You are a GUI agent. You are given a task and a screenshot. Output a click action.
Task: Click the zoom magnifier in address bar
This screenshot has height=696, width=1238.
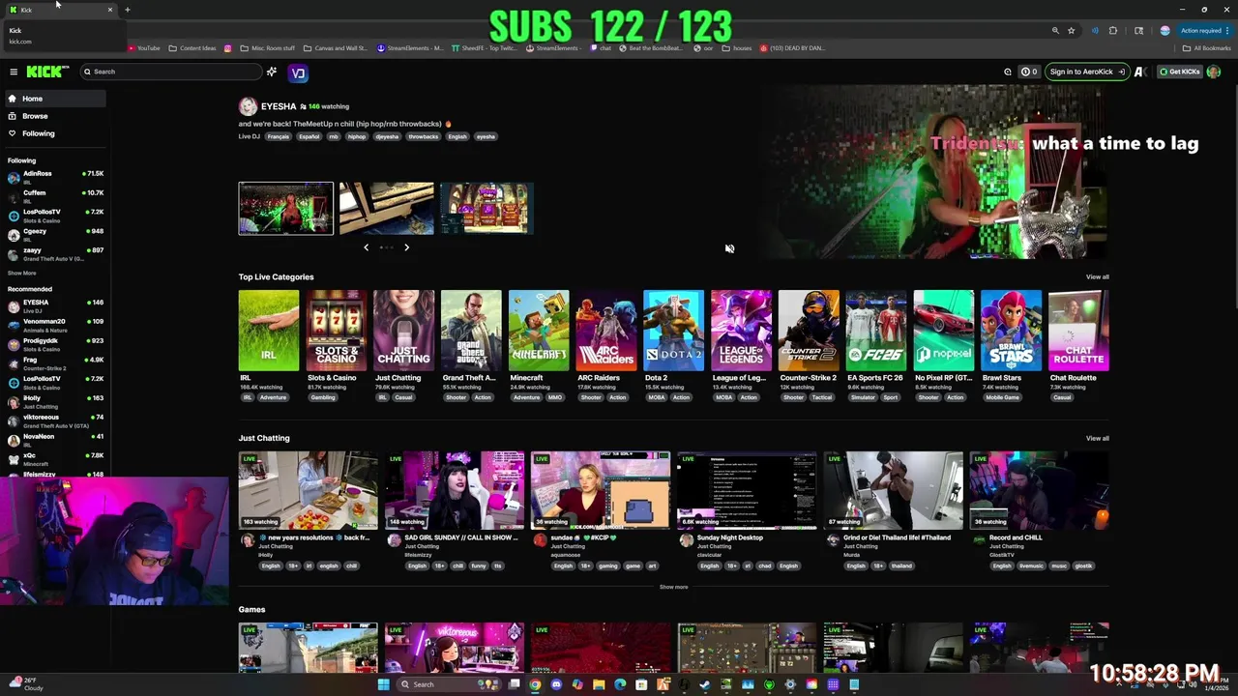1055,30
